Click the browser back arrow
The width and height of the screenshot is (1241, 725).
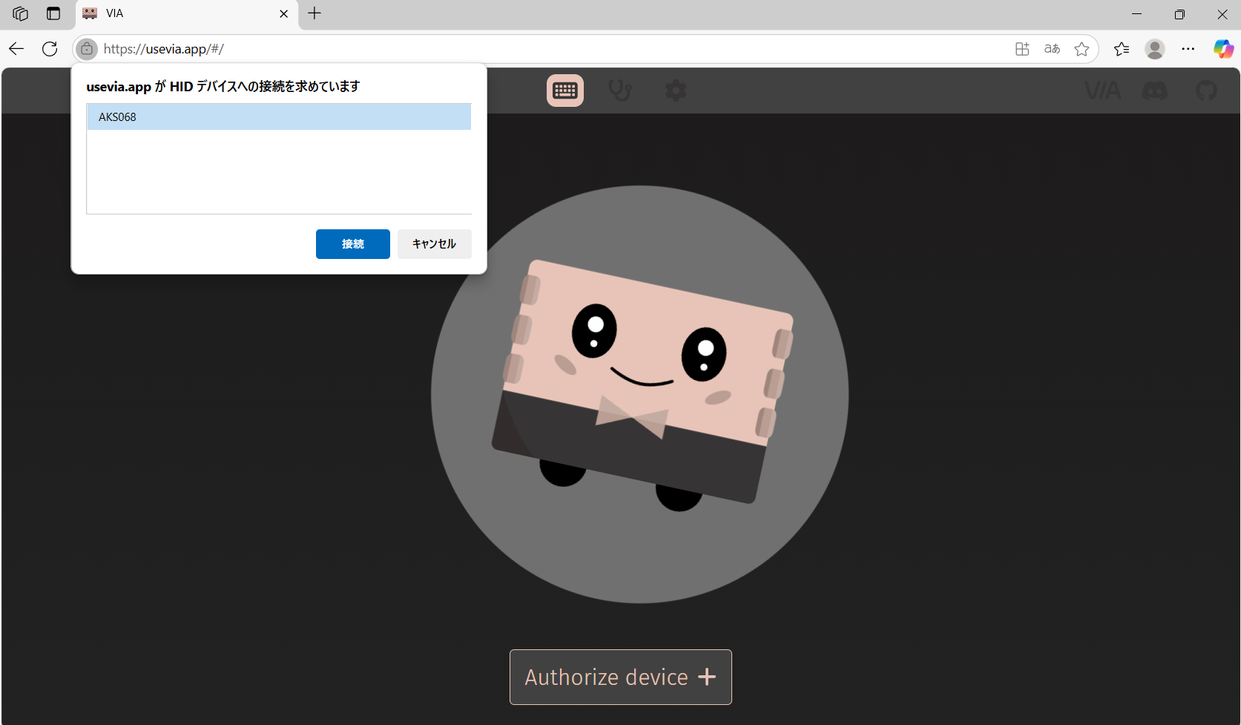[x=16, y=49]
